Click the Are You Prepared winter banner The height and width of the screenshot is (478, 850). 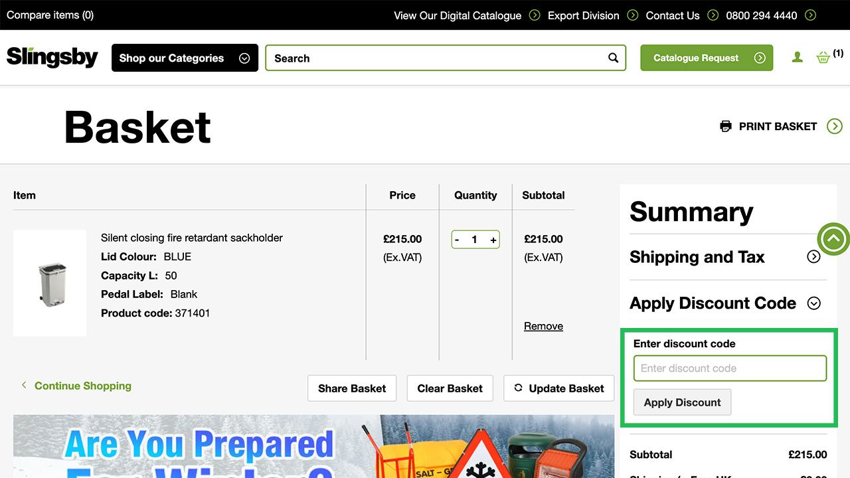click(x=313, y=446)
